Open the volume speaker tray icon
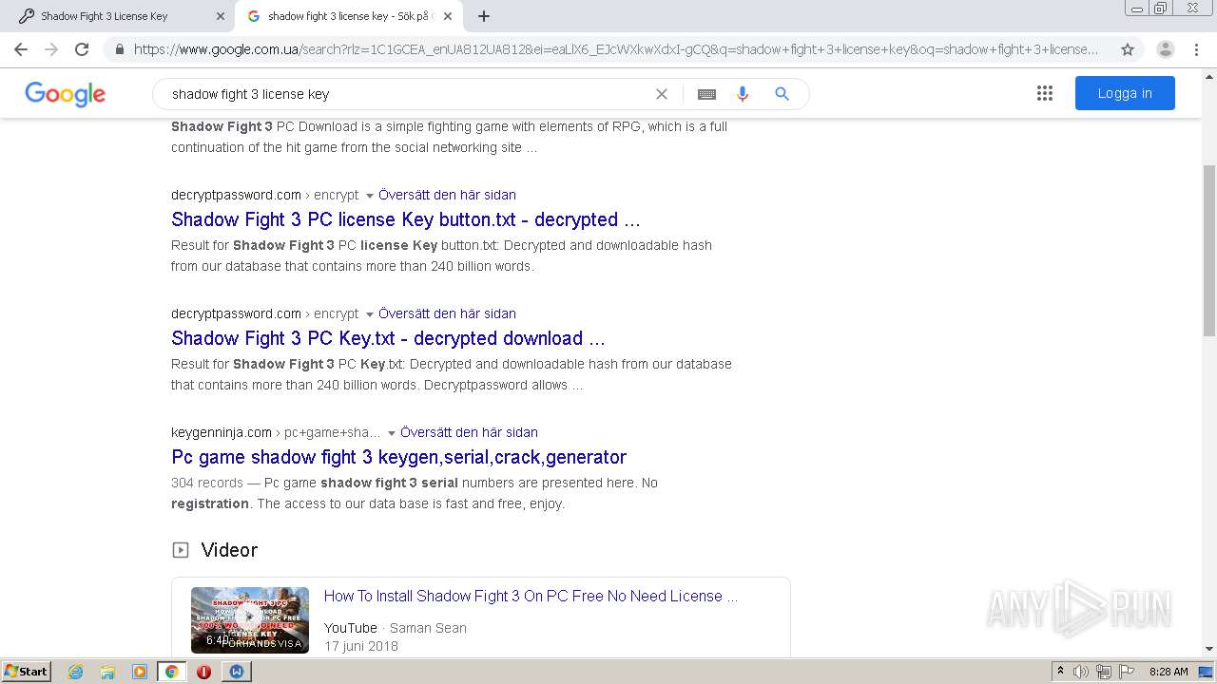Image resolution: width=1217 pixels, height=684 pixels. 1081,672
